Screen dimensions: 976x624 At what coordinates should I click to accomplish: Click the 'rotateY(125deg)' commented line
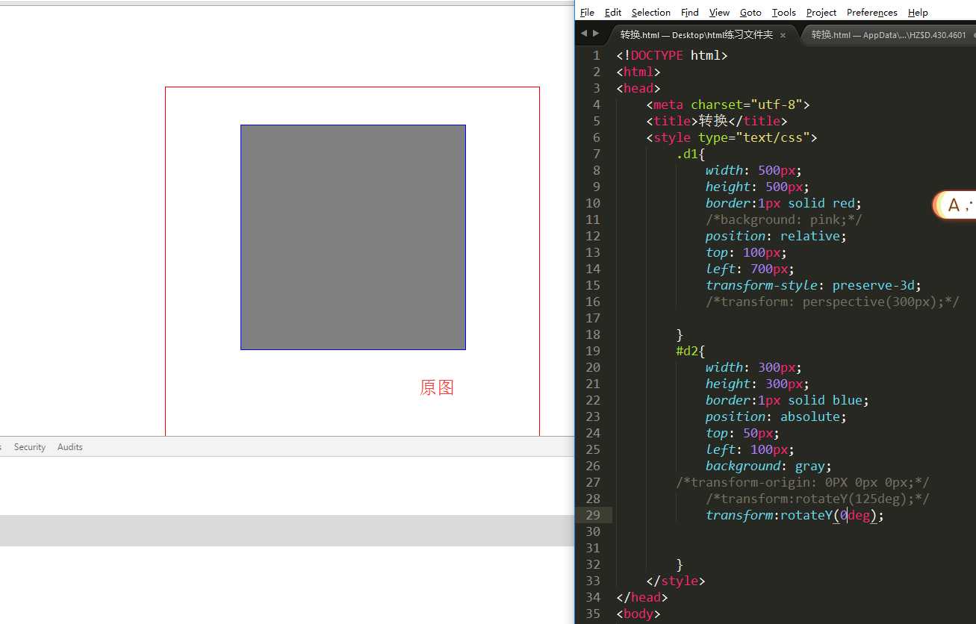coord(818,499)
